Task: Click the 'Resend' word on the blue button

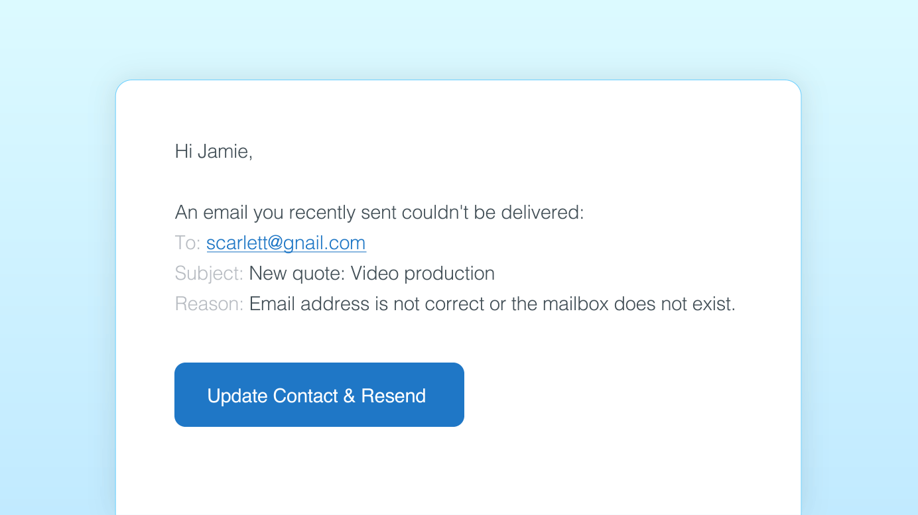Action: [393, 396]
